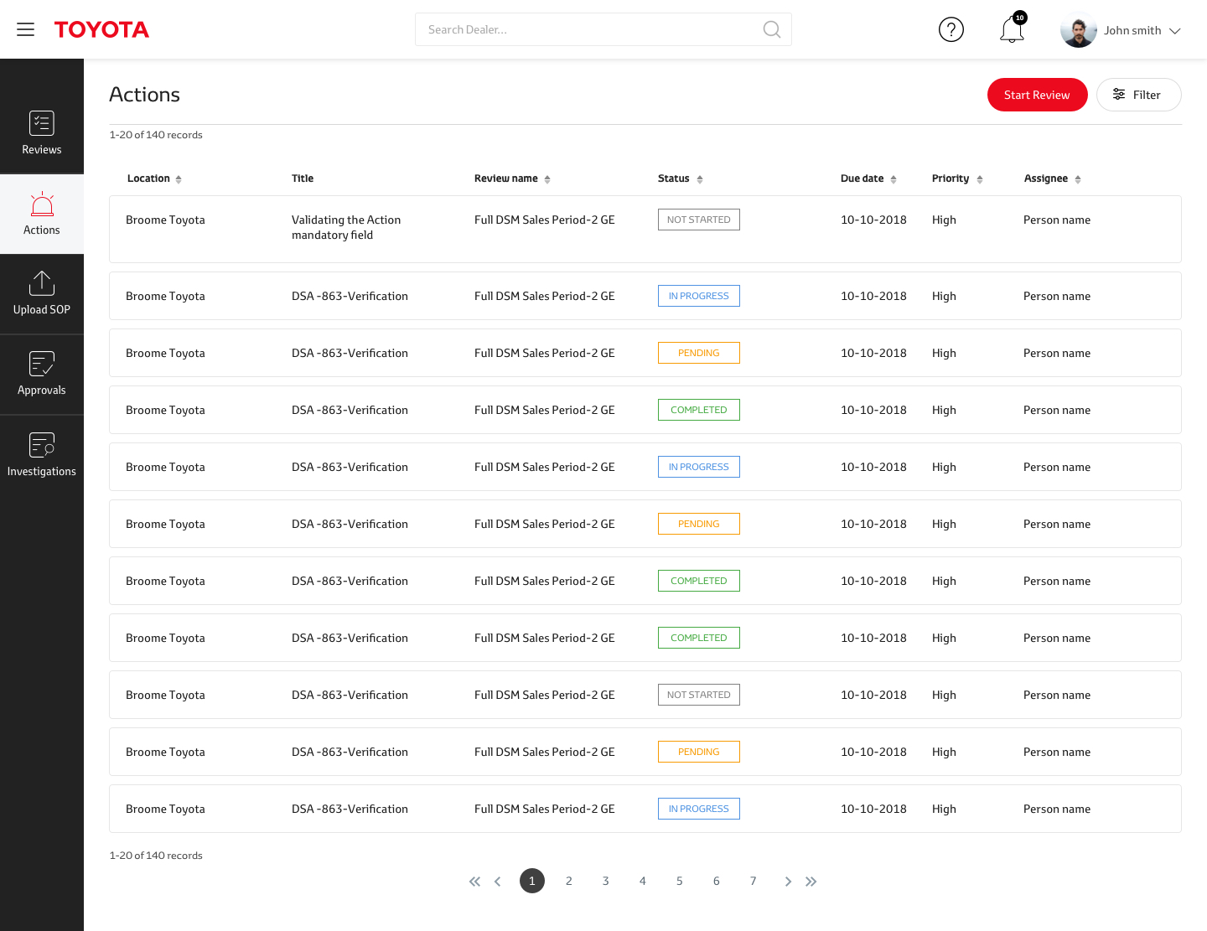
Task: Select the Actions sidebar tab
Action: pos(42,214)
